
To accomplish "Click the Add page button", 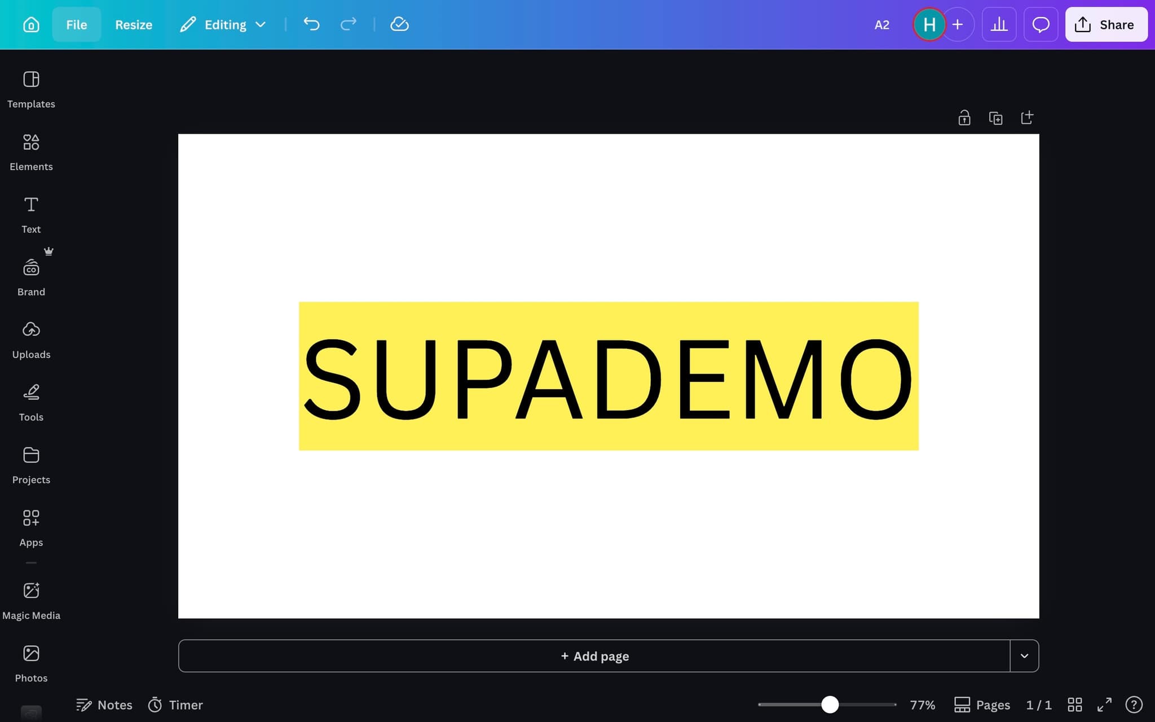I will click(594, 656).
